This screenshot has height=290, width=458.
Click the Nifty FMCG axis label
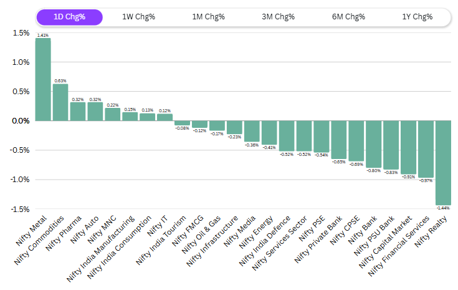(188, 231)
